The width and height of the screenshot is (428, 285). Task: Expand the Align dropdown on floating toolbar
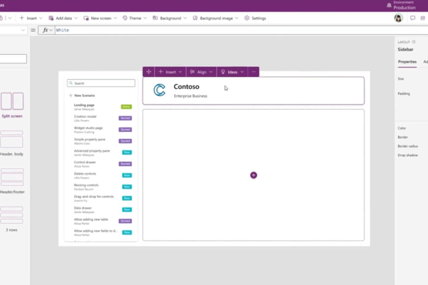(201, 72)
